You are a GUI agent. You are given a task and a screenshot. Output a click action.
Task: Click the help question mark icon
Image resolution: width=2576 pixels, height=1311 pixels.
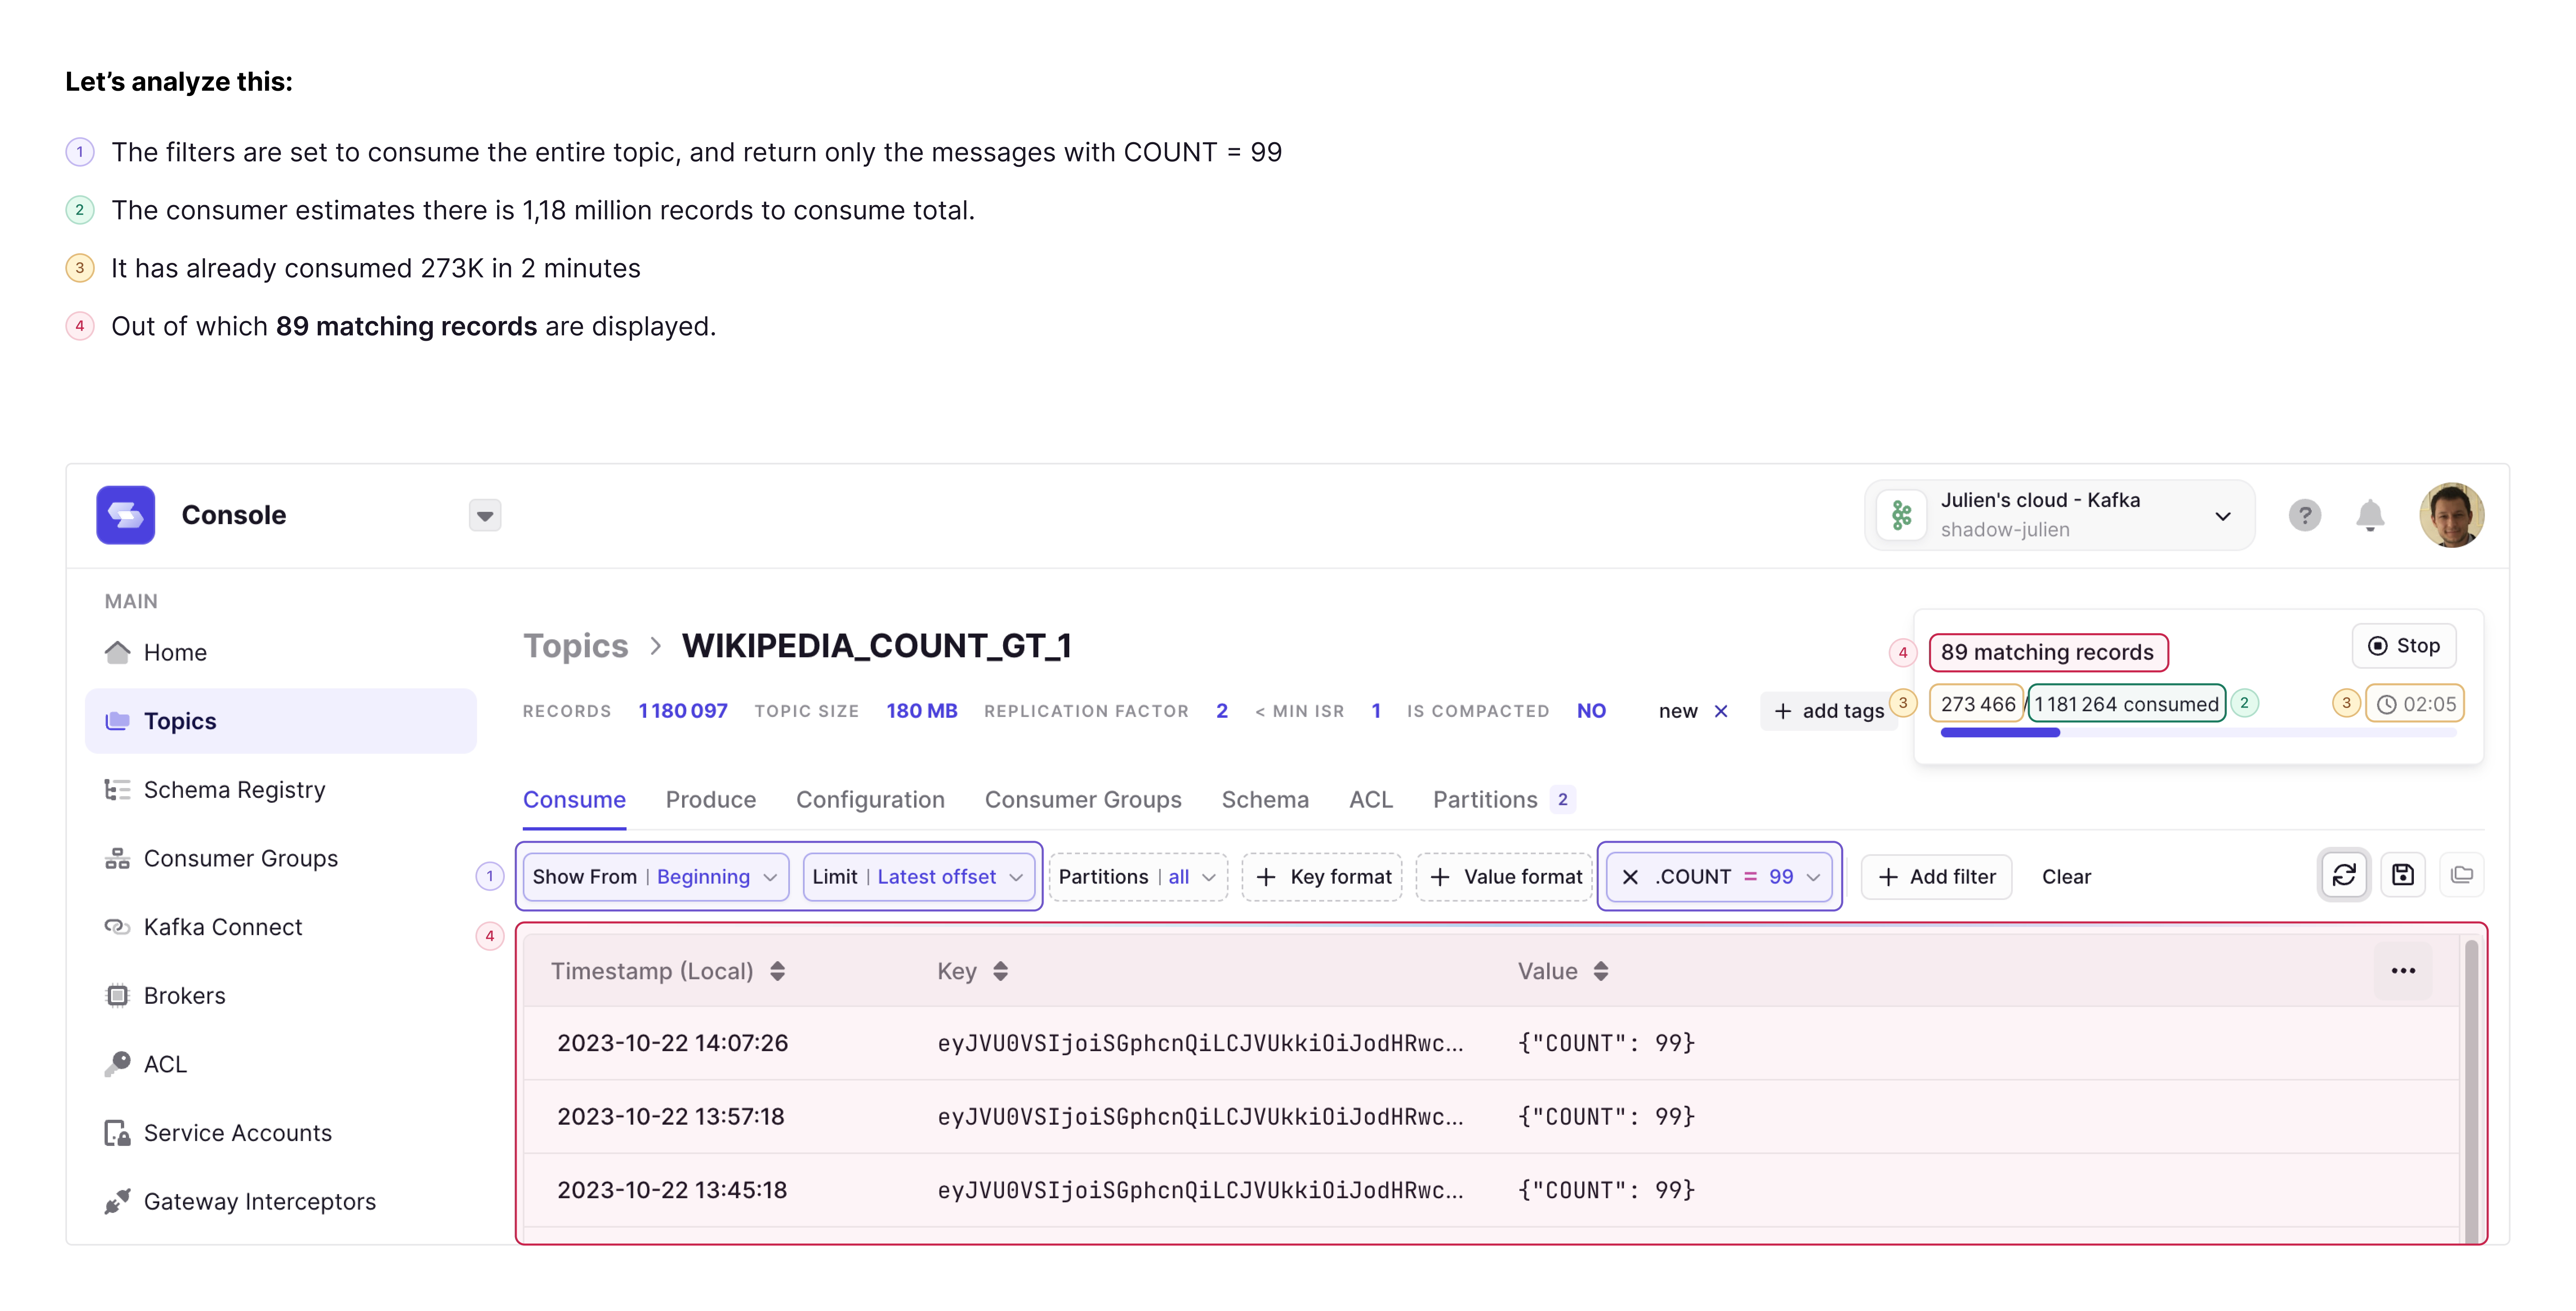[x=2304, y=516]
